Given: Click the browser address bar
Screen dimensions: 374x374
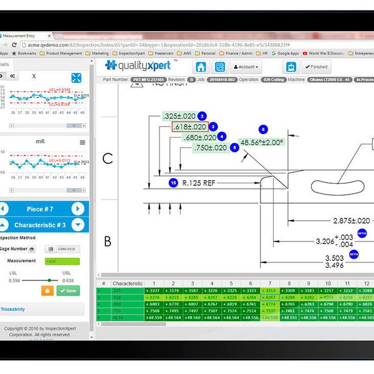Looking at the screenshot, I should click(x=198, y=45).
